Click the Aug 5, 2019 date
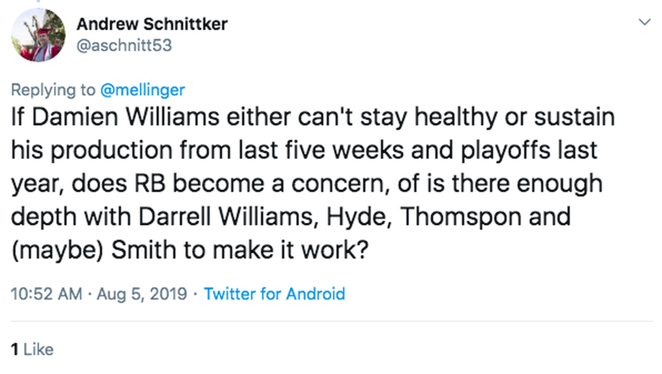Image resolution: width=662 pixels, height=374 pixels. pyautogui.click(x=142, y=293)
